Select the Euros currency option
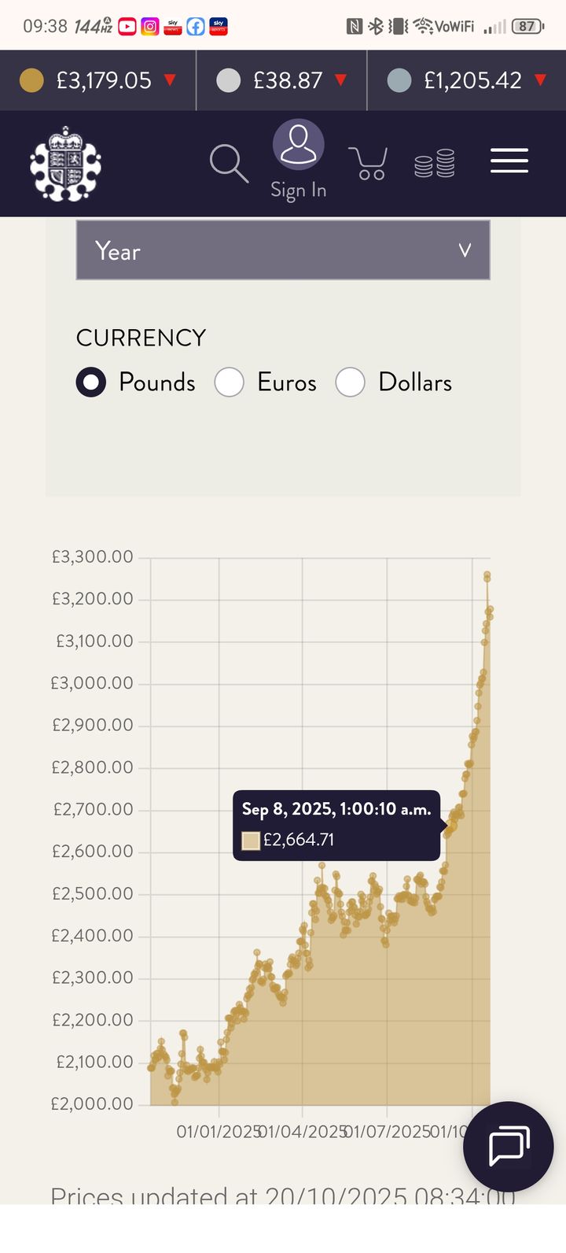566x1253 pixels. coord(230,383)
